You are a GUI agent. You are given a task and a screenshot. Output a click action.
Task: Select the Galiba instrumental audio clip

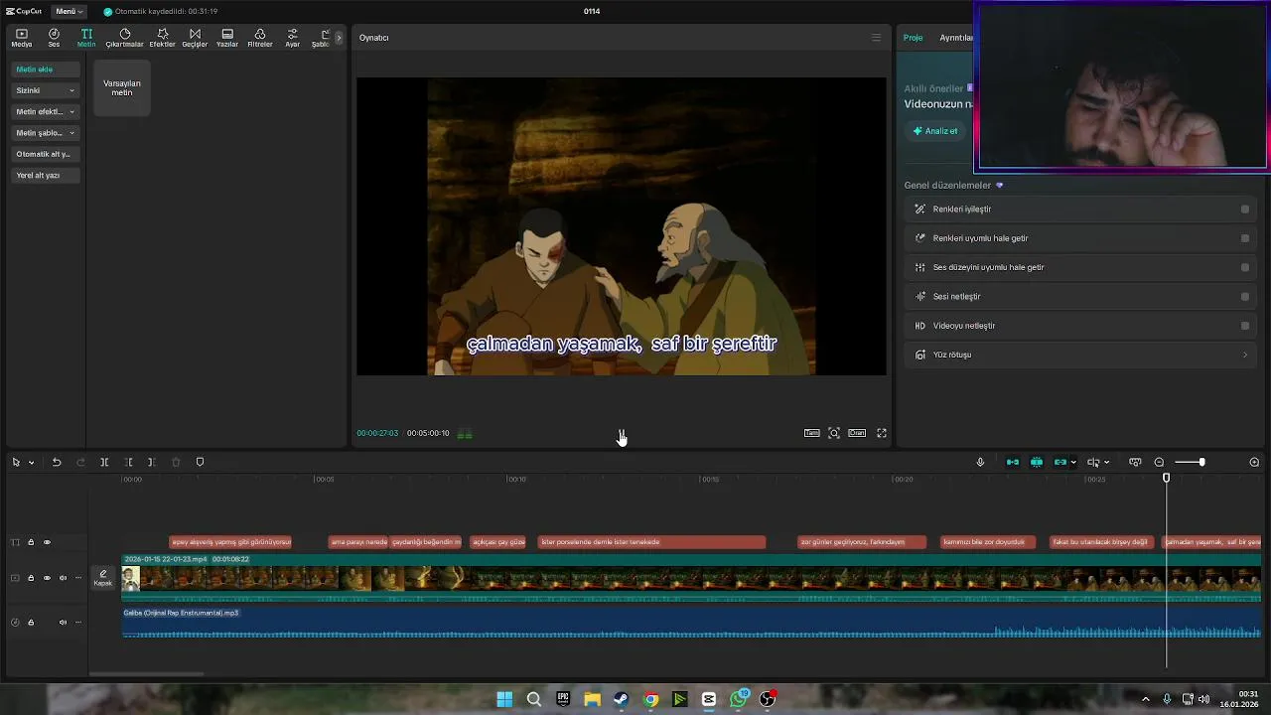tap(691, 623)
